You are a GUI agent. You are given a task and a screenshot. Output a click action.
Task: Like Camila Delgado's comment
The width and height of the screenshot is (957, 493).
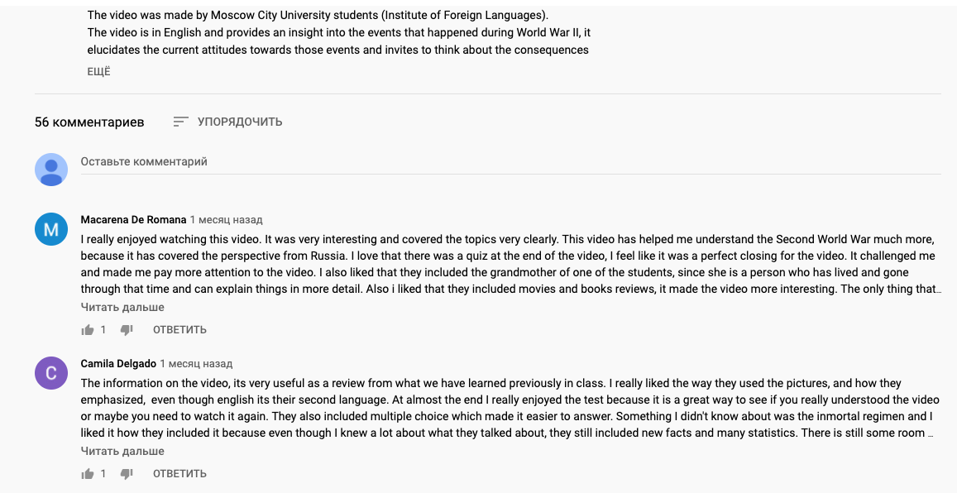88,474
